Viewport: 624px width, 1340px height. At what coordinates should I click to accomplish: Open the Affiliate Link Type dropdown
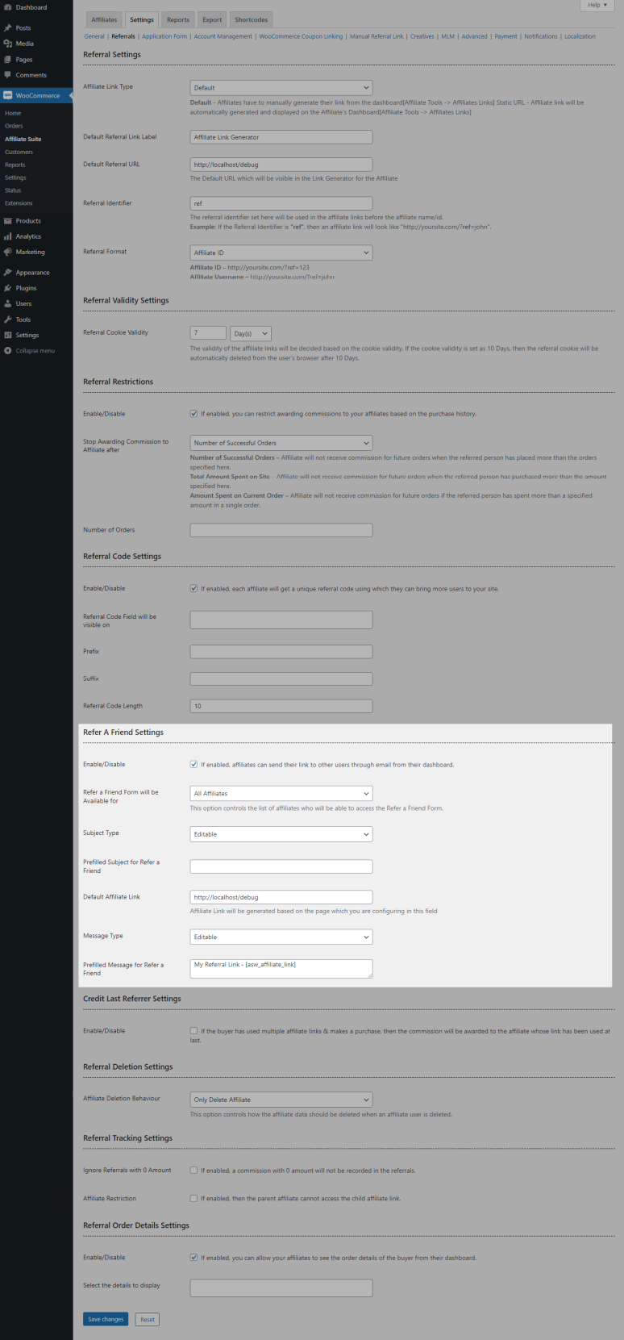281,87
